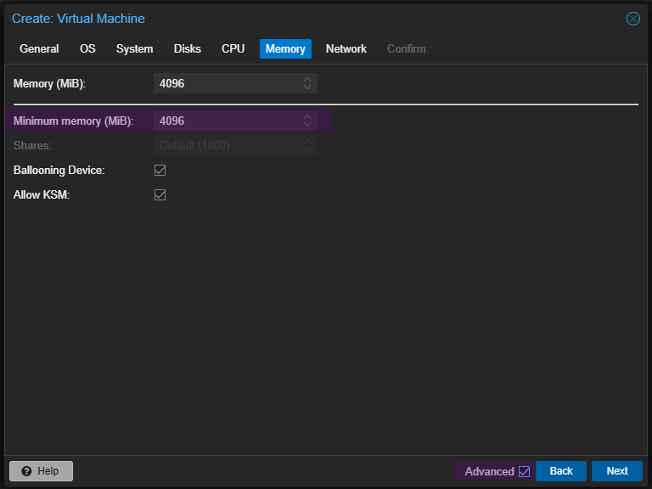The width and height of the screenshot is (652, 489).
Task: Increase Memory (MiB) with up spinner
Action: (x=307, y=79)
